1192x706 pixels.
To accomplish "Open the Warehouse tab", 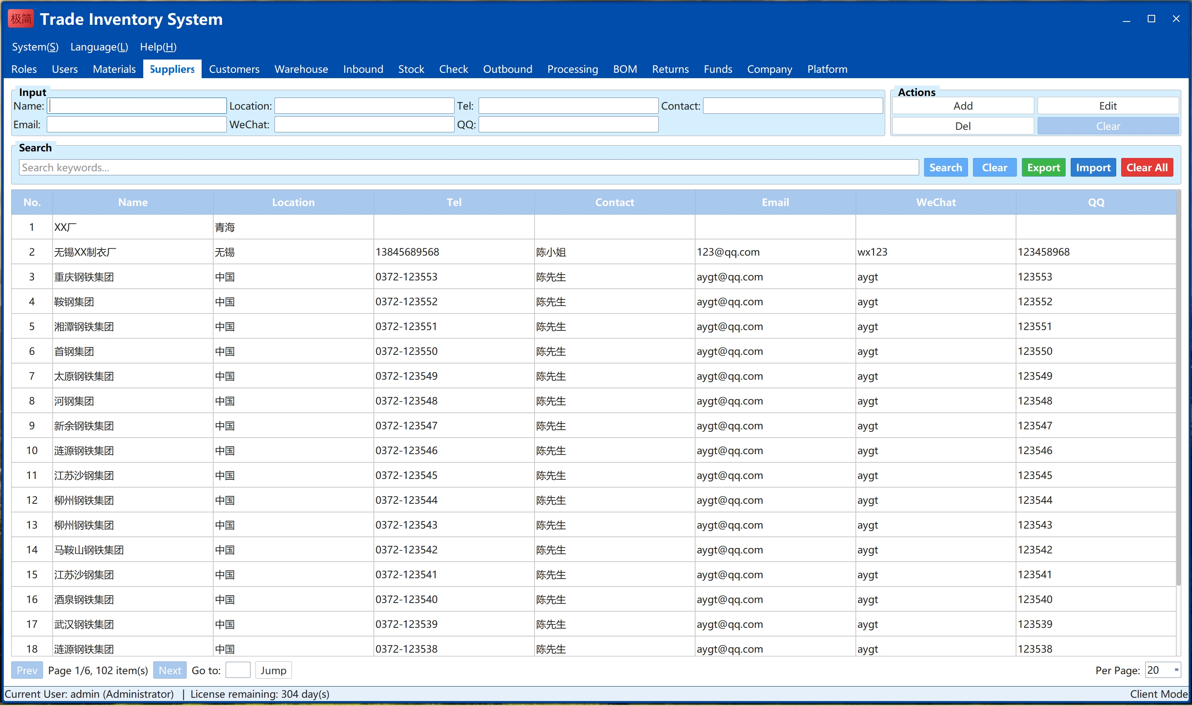I will pyautogui.click(x=301, y=69).
